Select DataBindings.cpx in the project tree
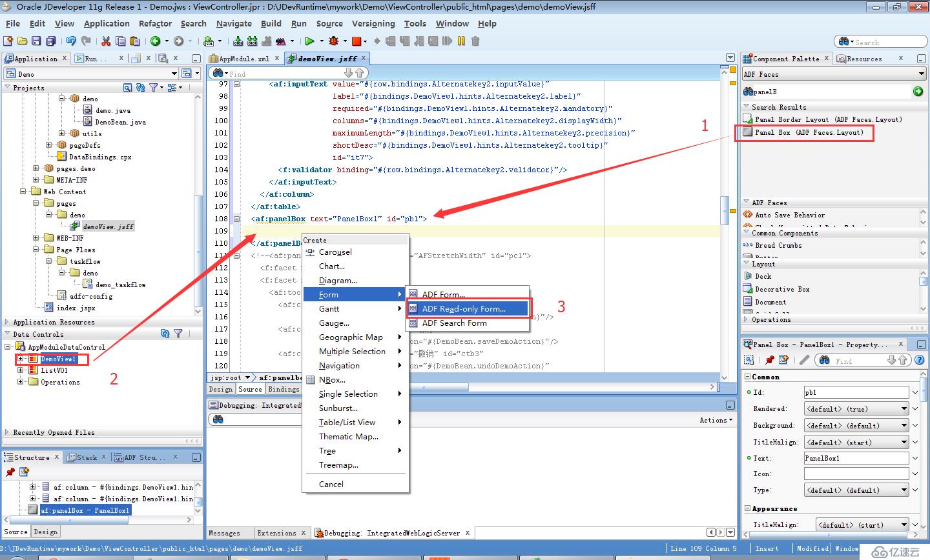 click(x=94, y=157)
